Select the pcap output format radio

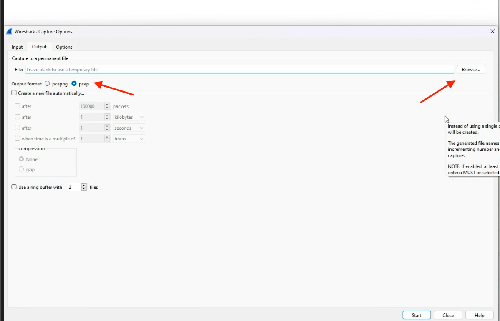pyautogui.click(x=74, y=84)
